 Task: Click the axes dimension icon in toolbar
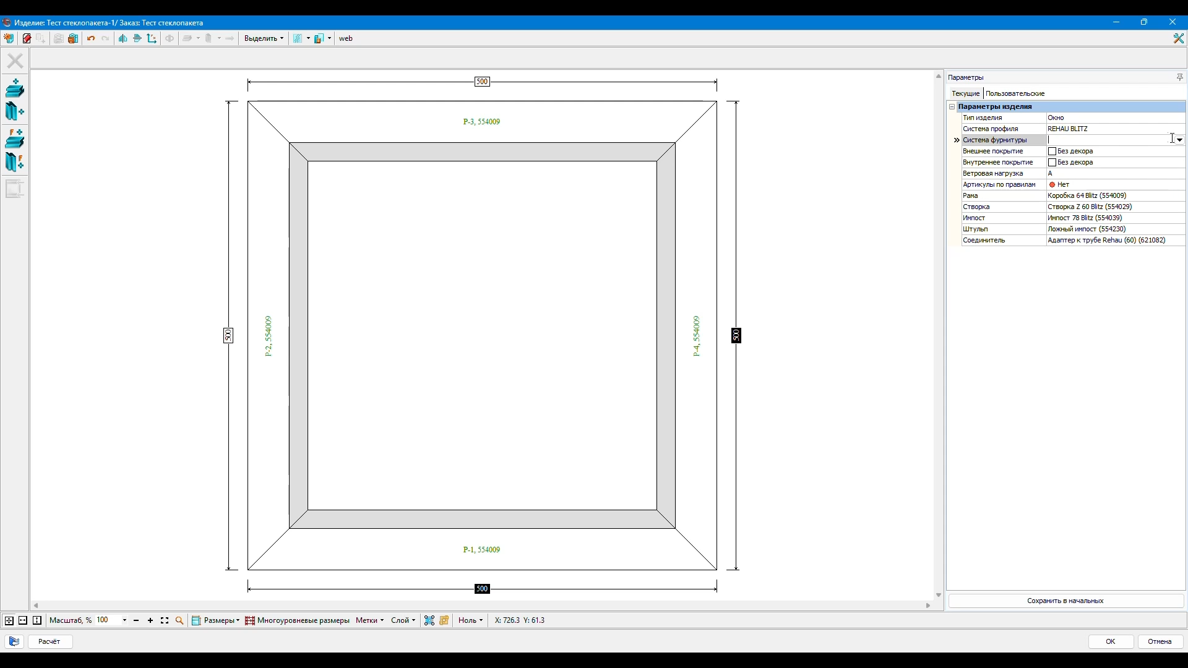coord(152,38)
